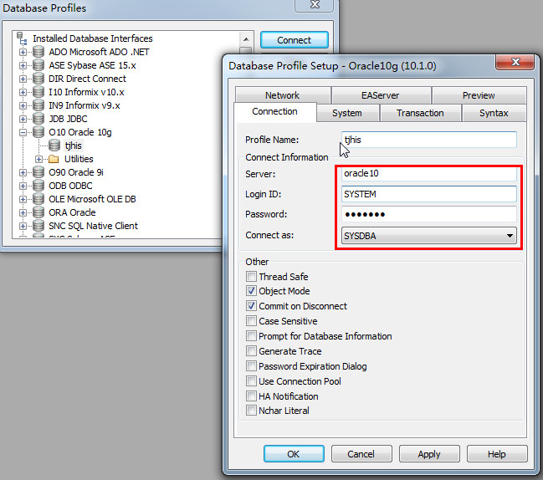Check Prompt for Database Information
543x480 pixels.
251,336
